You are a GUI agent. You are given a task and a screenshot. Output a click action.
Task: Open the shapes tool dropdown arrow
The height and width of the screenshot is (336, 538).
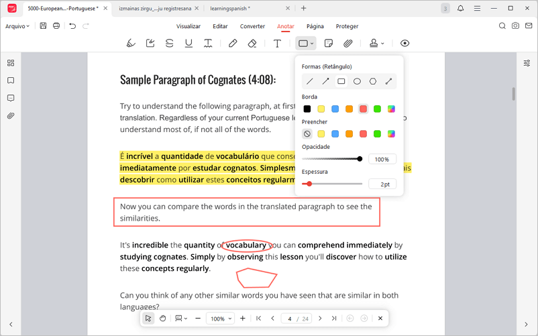pyautogui.click(x=312, y=44)
